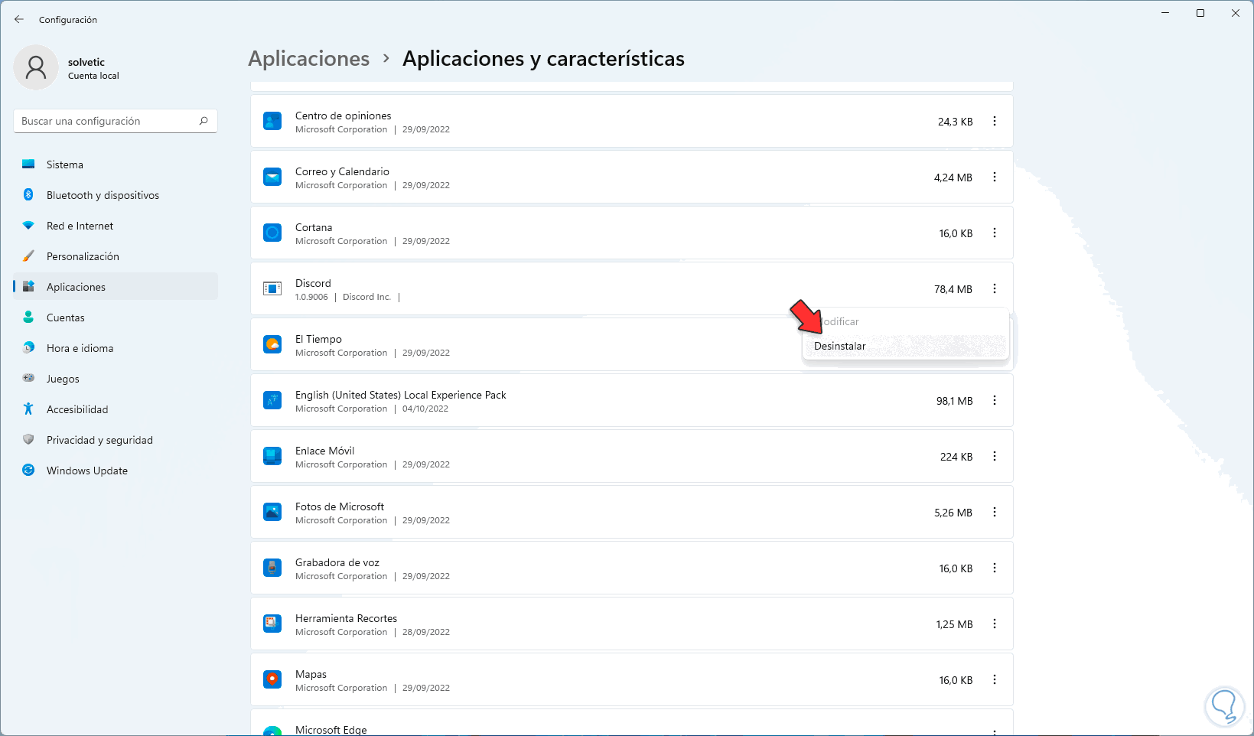Select the Aplicaciones section in sidebar

[x=116, y=287]
